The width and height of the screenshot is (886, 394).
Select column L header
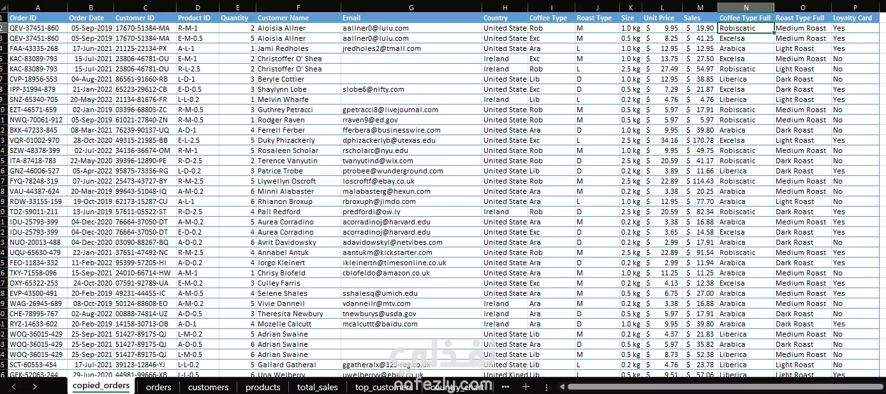tap(662, 8)
